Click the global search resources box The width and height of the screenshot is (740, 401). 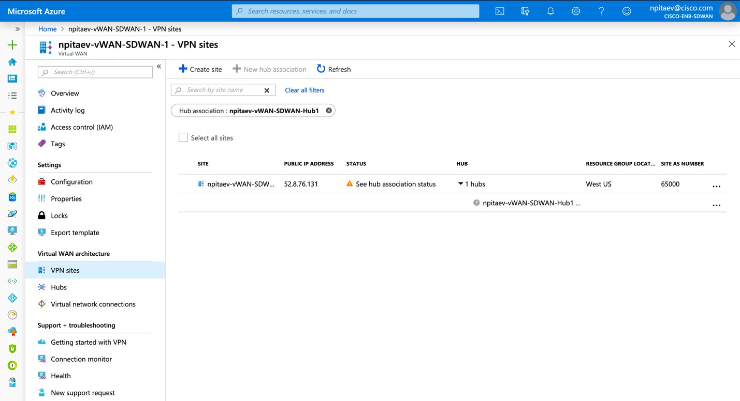tap(355, 11)
